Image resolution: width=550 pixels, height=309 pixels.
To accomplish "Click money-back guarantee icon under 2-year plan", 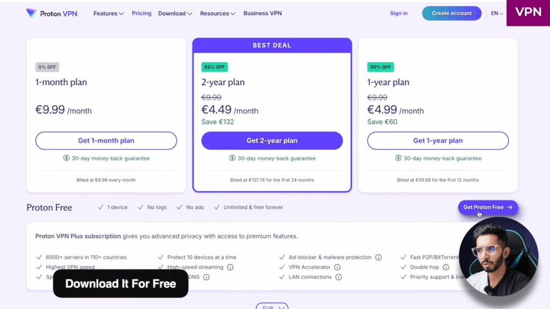I will click(x=232, y=158).
